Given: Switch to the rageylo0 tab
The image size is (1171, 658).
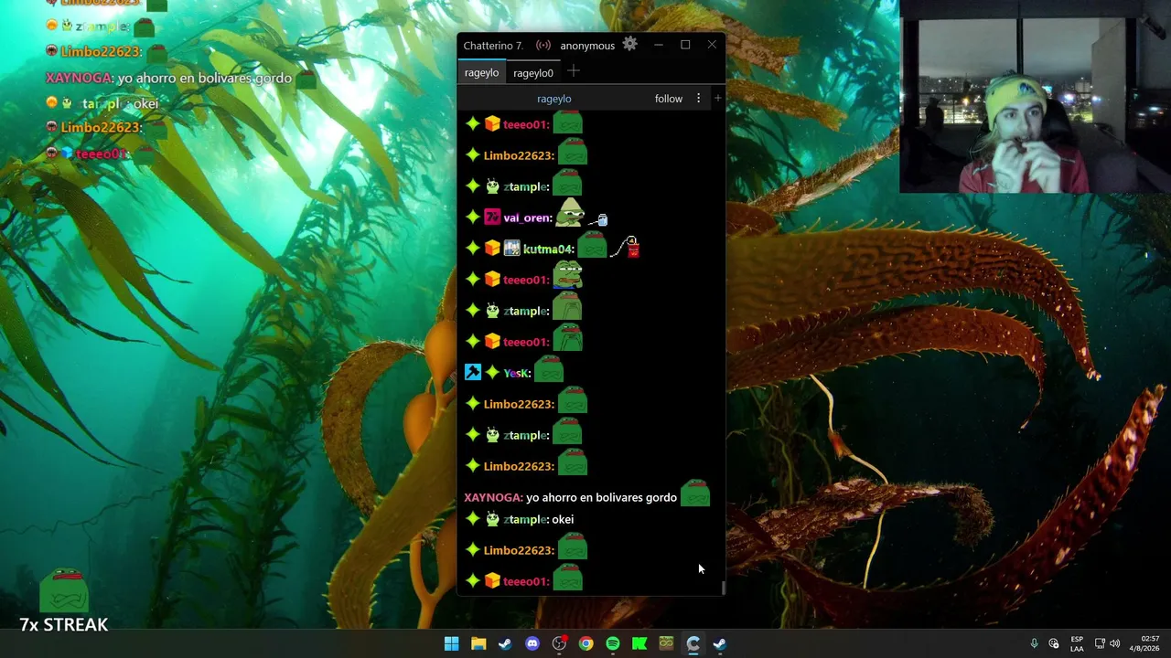Looking at the screenshot, I should (x=533, y=72).
